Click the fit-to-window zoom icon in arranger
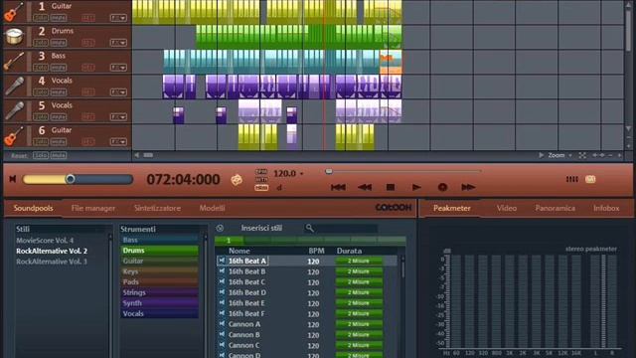The height and width of the screenshot is (358, 636). (582, 155)
